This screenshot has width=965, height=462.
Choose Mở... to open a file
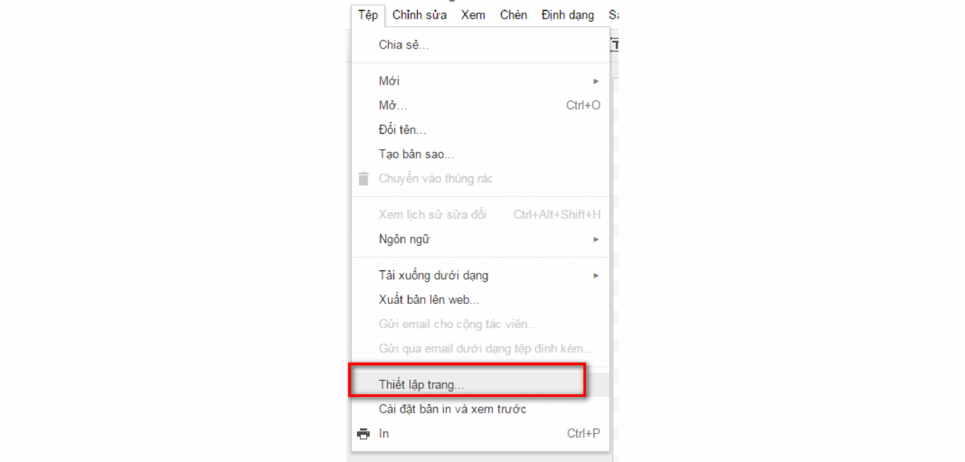(481, 105)
